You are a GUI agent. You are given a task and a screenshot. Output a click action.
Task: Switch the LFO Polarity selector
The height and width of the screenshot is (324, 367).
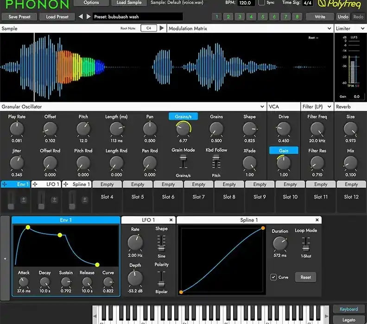click(x=161, y=279)
